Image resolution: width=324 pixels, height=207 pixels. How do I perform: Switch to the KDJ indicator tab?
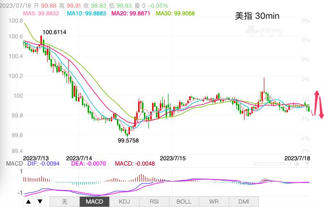(124, 201)
